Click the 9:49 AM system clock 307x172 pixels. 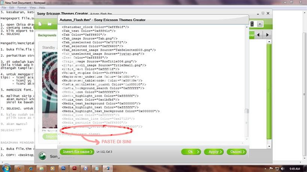click(x=295, y=169)
